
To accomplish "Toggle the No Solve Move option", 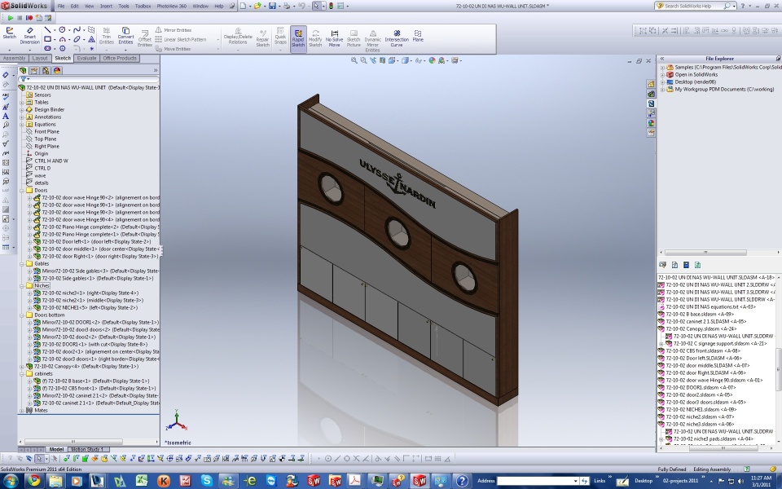I will [x=334, y=38].
